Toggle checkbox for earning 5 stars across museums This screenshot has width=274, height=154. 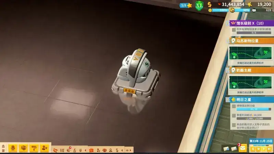pos(234,30)
